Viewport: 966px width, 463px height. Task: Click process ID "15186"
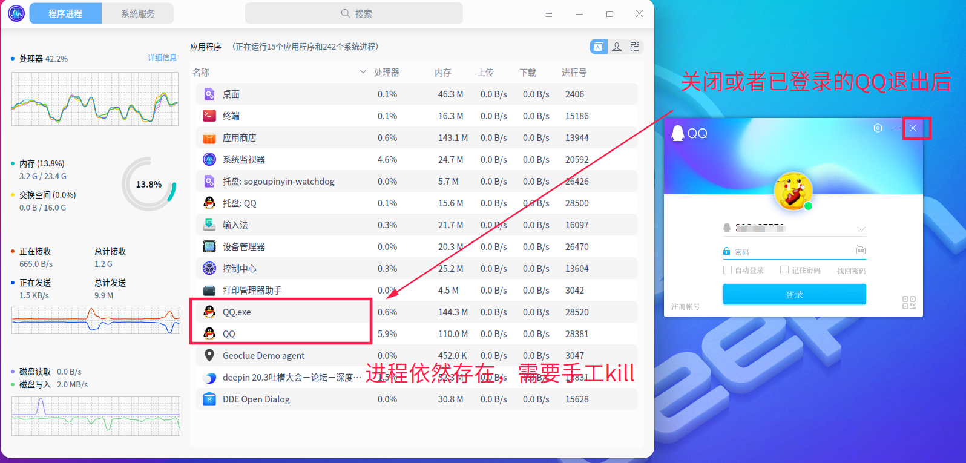pos(577,116)
